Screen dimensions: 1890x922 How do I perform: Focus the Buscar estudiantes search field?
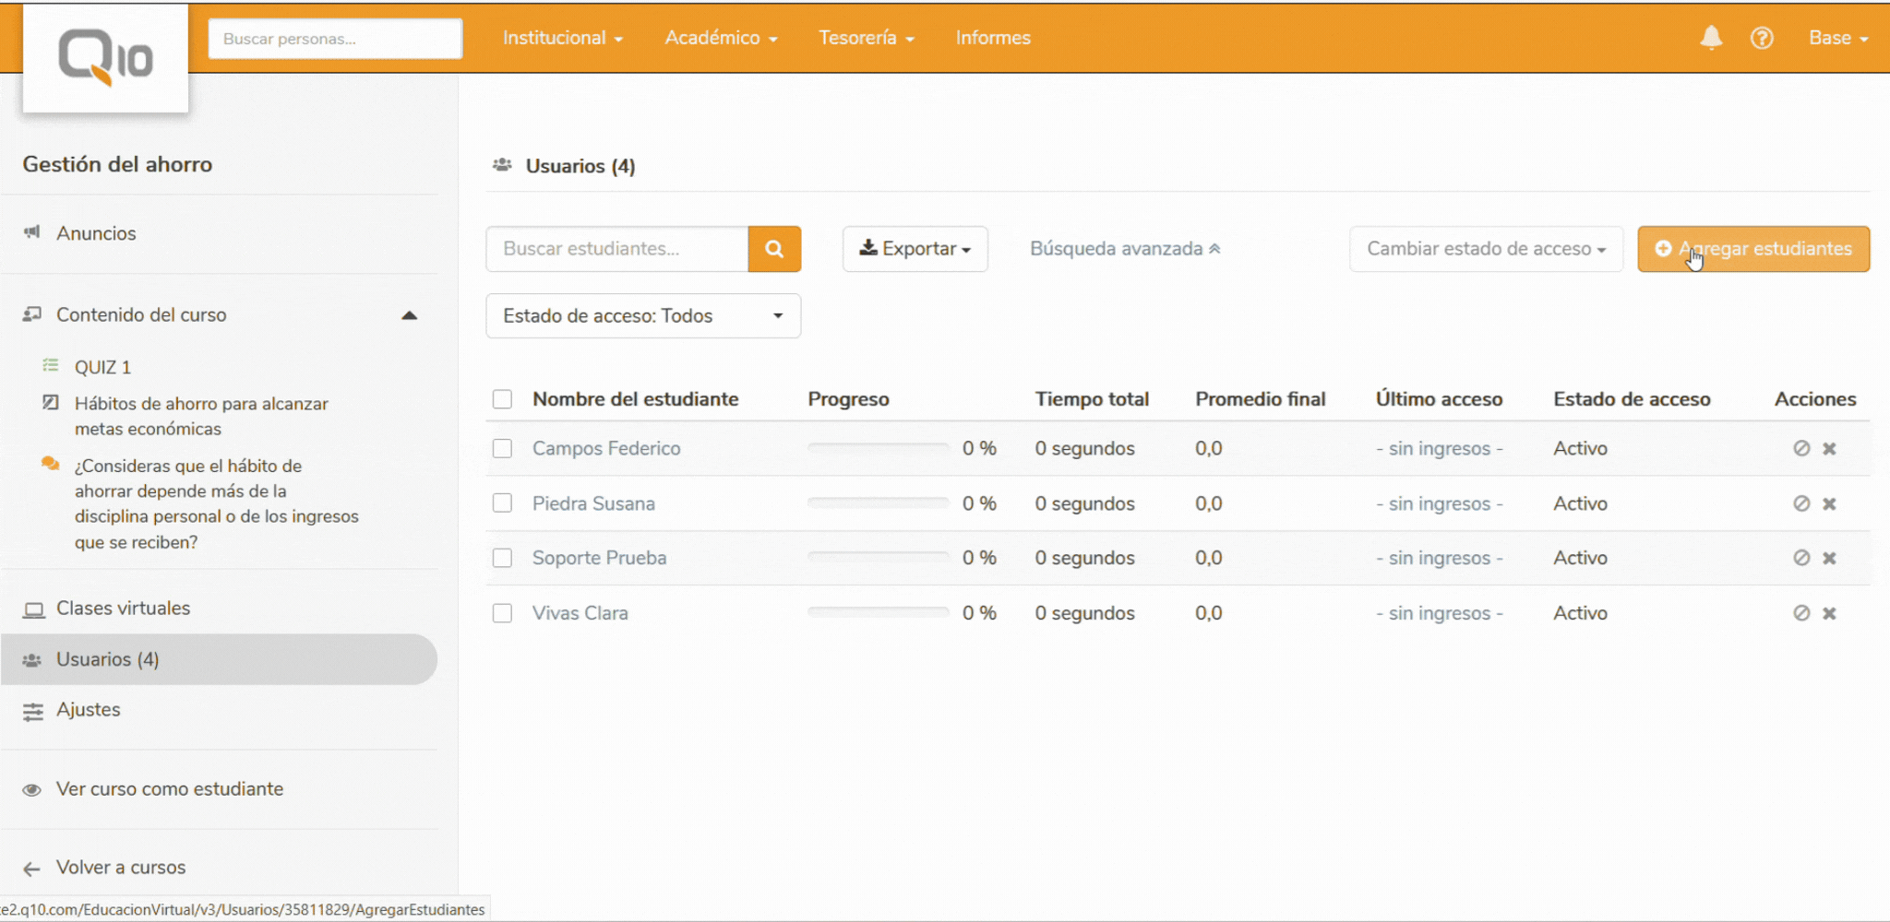click(616, 249)
